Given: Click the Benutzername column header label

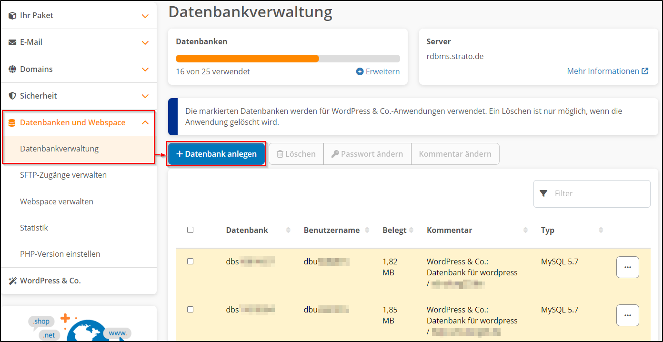Looking at the screenshot, I should [331, 230].
